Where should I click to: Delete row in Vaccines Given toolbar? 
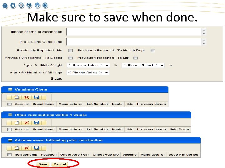(x=27, y=97)
